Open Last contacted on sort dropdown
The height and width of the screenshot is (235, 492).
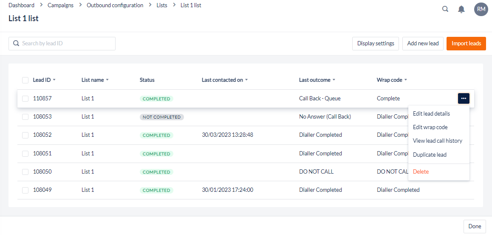(246, 80)
